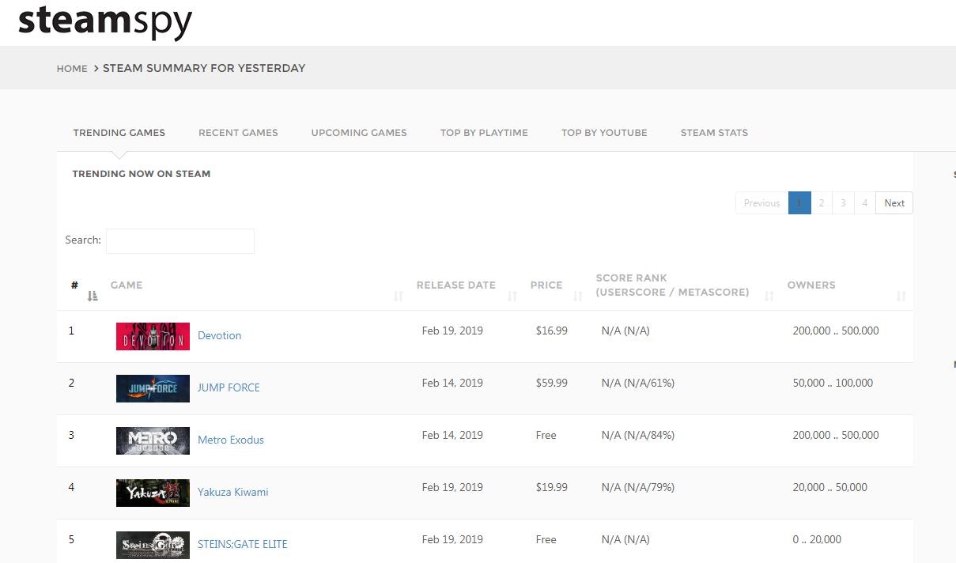Screen dimensions: 956x563
Task: Go to pagination page 4
Action: point(865,203)
